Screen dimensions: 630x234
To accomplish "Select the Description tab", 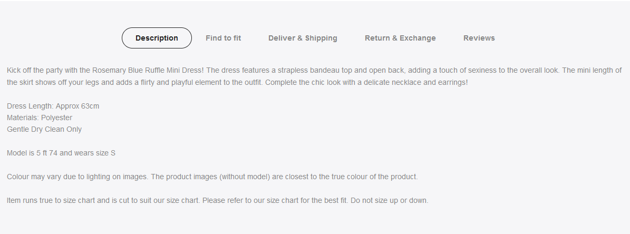I will tap(157, 38).
